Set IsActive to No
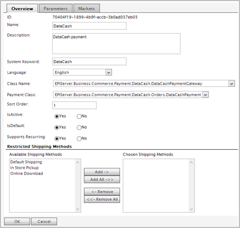The height and width of the screenshot is (228, 240). click(79, 117)
